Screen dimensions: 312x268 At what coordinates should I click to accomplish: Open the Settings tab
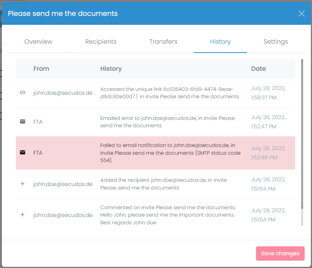pyautogui.click(x=276, y=42)
